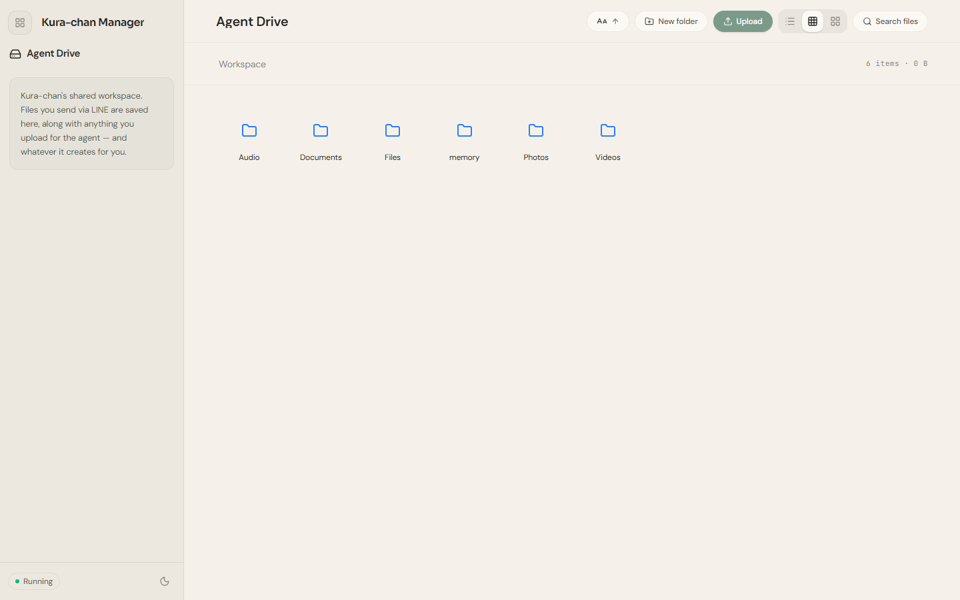Open the Photos folder icon
Viewport: 960px width, 600px height.
(536, 131)
